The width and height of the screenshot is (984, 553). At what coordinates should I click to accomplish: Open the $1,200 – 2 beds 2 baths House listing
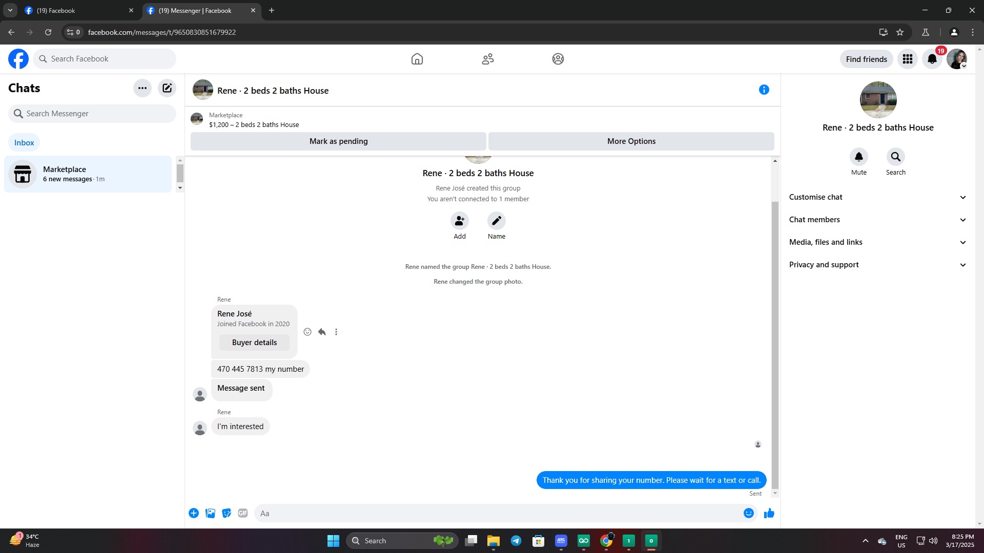254,124
